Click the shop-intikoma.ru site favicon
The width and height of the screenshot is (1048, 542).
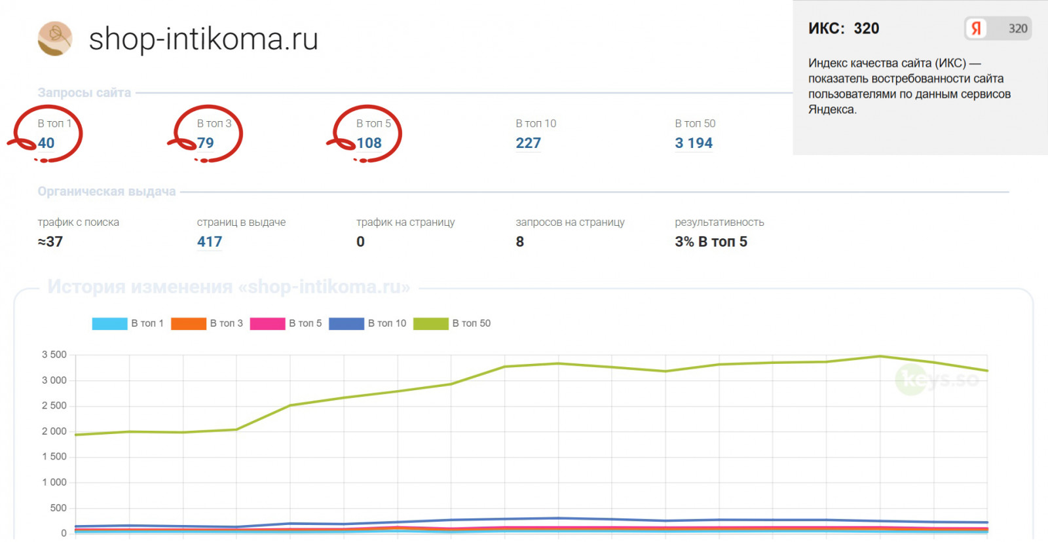[55, 39]
